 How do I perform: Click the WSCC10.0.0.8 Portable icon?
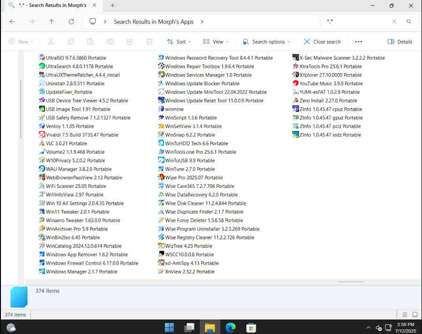click(161, 254)
